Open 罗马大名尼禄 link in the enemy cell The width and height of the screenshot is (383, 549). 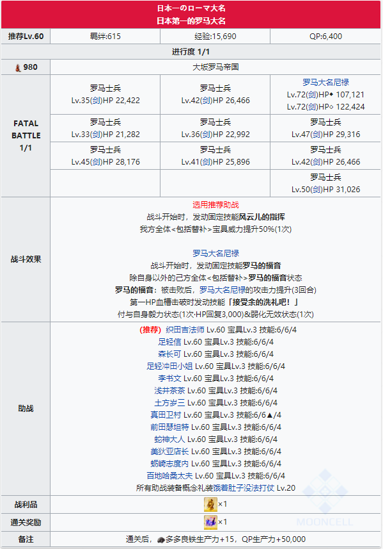coord(325,82)
